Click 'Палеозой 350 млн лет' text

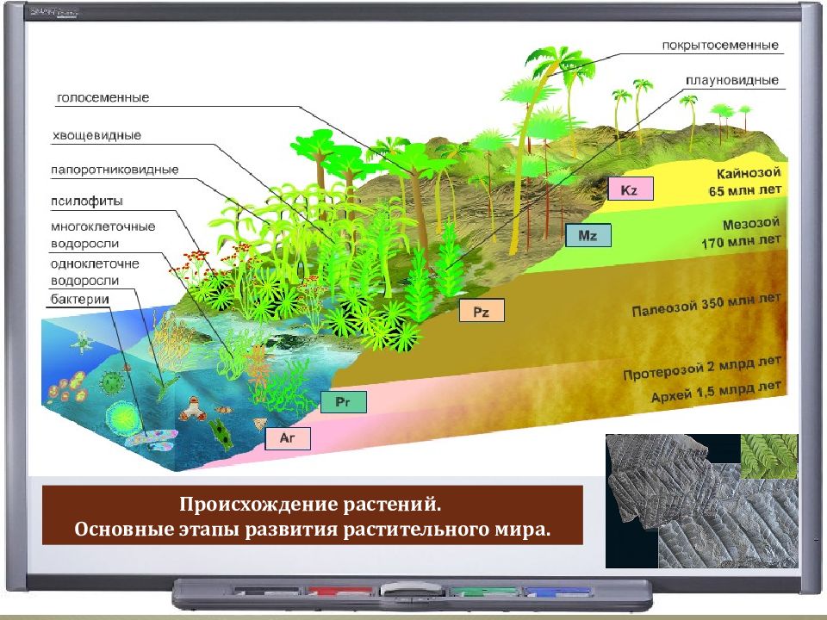pyautogui.click(x=706, y=305)
